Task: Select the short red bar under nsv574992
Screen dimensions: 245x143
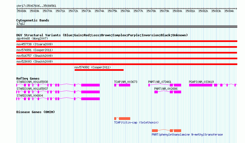Action: point(99,70)
